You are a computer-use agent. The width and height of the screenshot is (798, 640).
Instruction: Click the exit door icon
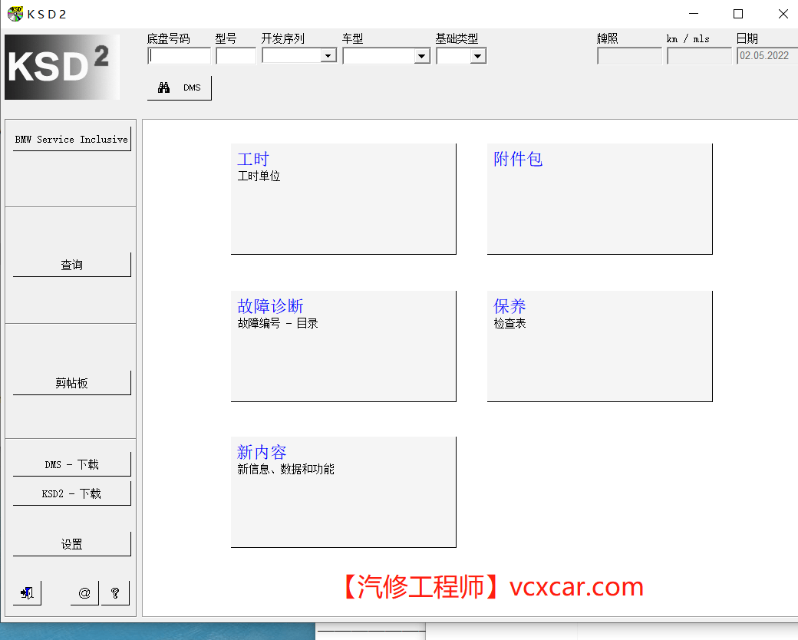coord(27,592)
